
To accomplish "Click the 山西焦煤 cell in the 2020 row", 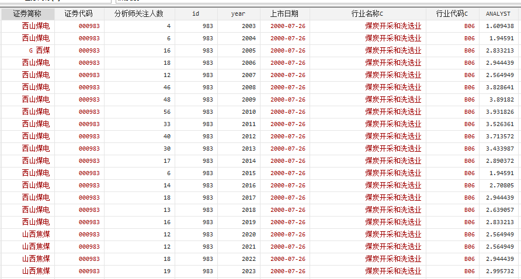I will [x=36, y=234].
